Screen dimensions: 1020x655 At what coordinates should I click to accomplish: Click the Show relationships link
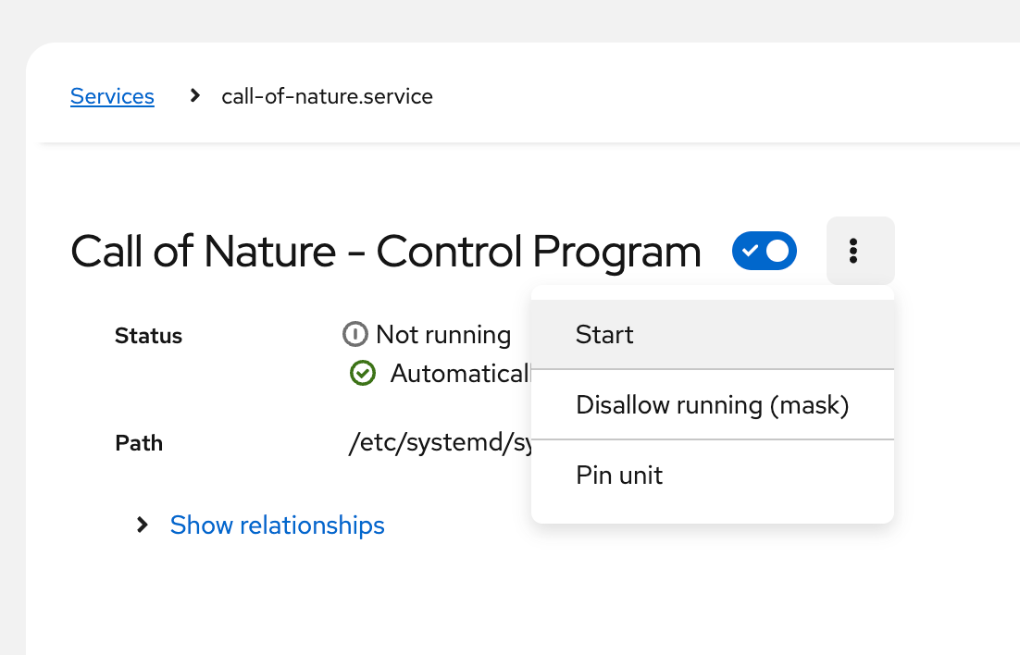[x=277, y=525]
